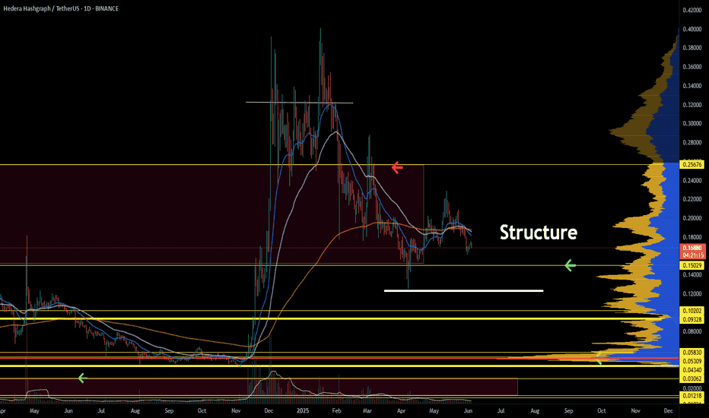Select the white support line below Structure
This screenshot has height=418, width=709.
pyautogui.click(x=463, y=290)
